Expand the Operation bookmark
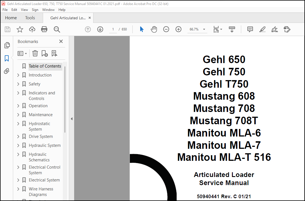The height and width of the screenshot is (201, 305). (18, 106)
